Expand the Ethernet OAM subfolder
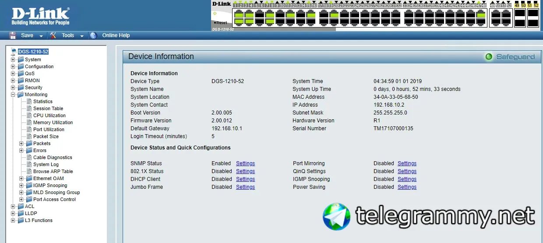This screenshot has height=243, width=543. point(21,178)
